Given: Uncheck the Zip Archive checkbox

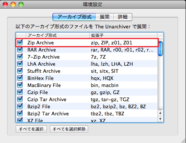Looking at the screenshot, I should pos(20,43).
